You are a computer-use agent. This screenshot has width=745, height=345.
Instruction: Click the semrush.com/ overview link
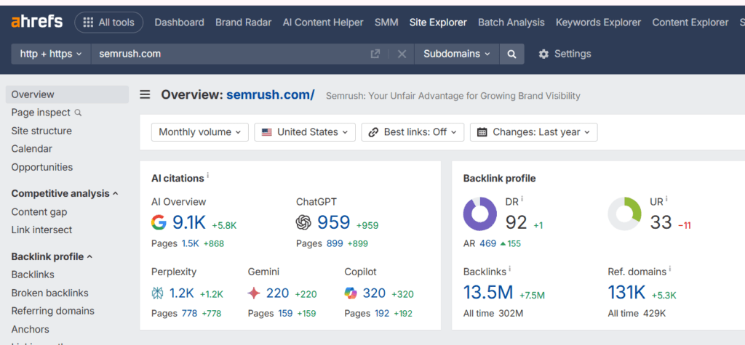pos(271,95)
